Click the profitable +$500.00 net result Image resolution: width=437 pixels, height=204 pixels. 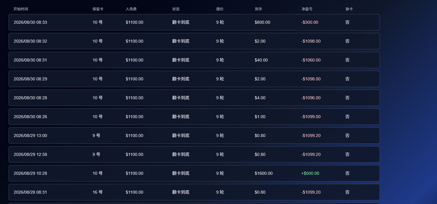pyautogui.click(x=310, y=173)
